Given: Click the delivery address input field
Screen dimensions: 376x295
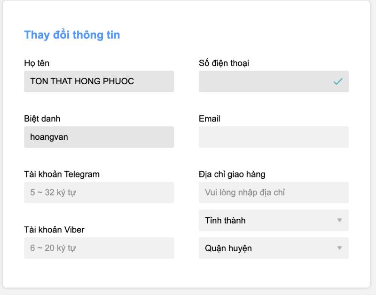Looking at the screenshot, I should pyautogui.click(x=274, y=192).
